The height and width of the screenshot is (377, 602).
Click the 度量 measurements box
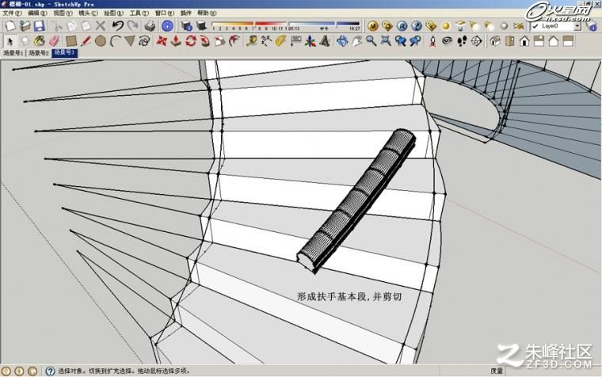[x=552, y=371]
